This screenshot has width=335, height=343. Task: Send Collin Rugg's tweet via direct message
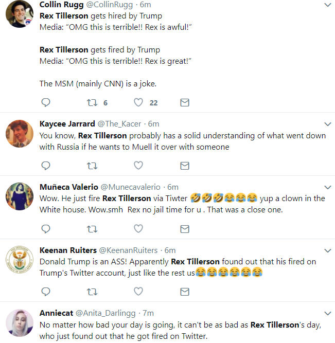tap(184, 102)
